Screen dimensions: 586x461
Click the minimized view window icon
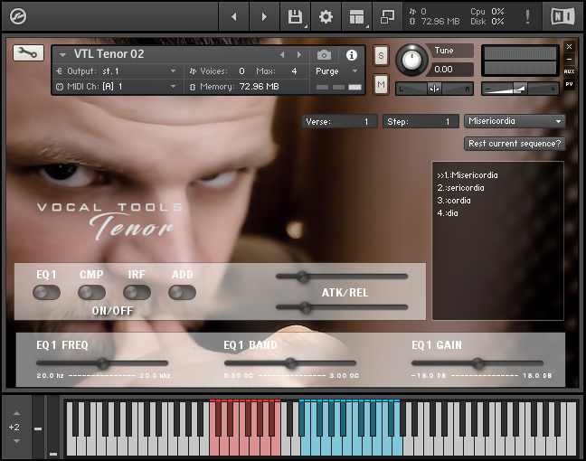[x=387, y=16]
